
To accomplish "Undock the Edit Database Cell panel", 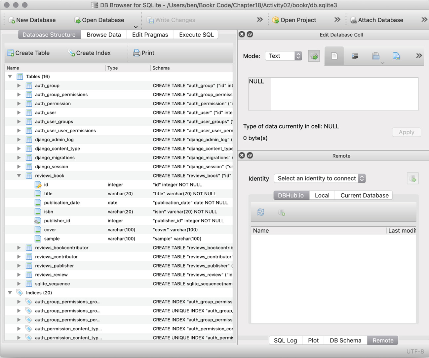I will [250, 34].
